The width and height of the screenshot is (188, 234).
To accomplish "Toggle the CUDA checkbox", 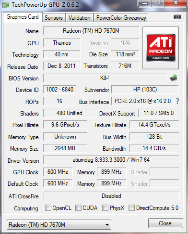I will point(78,208).
